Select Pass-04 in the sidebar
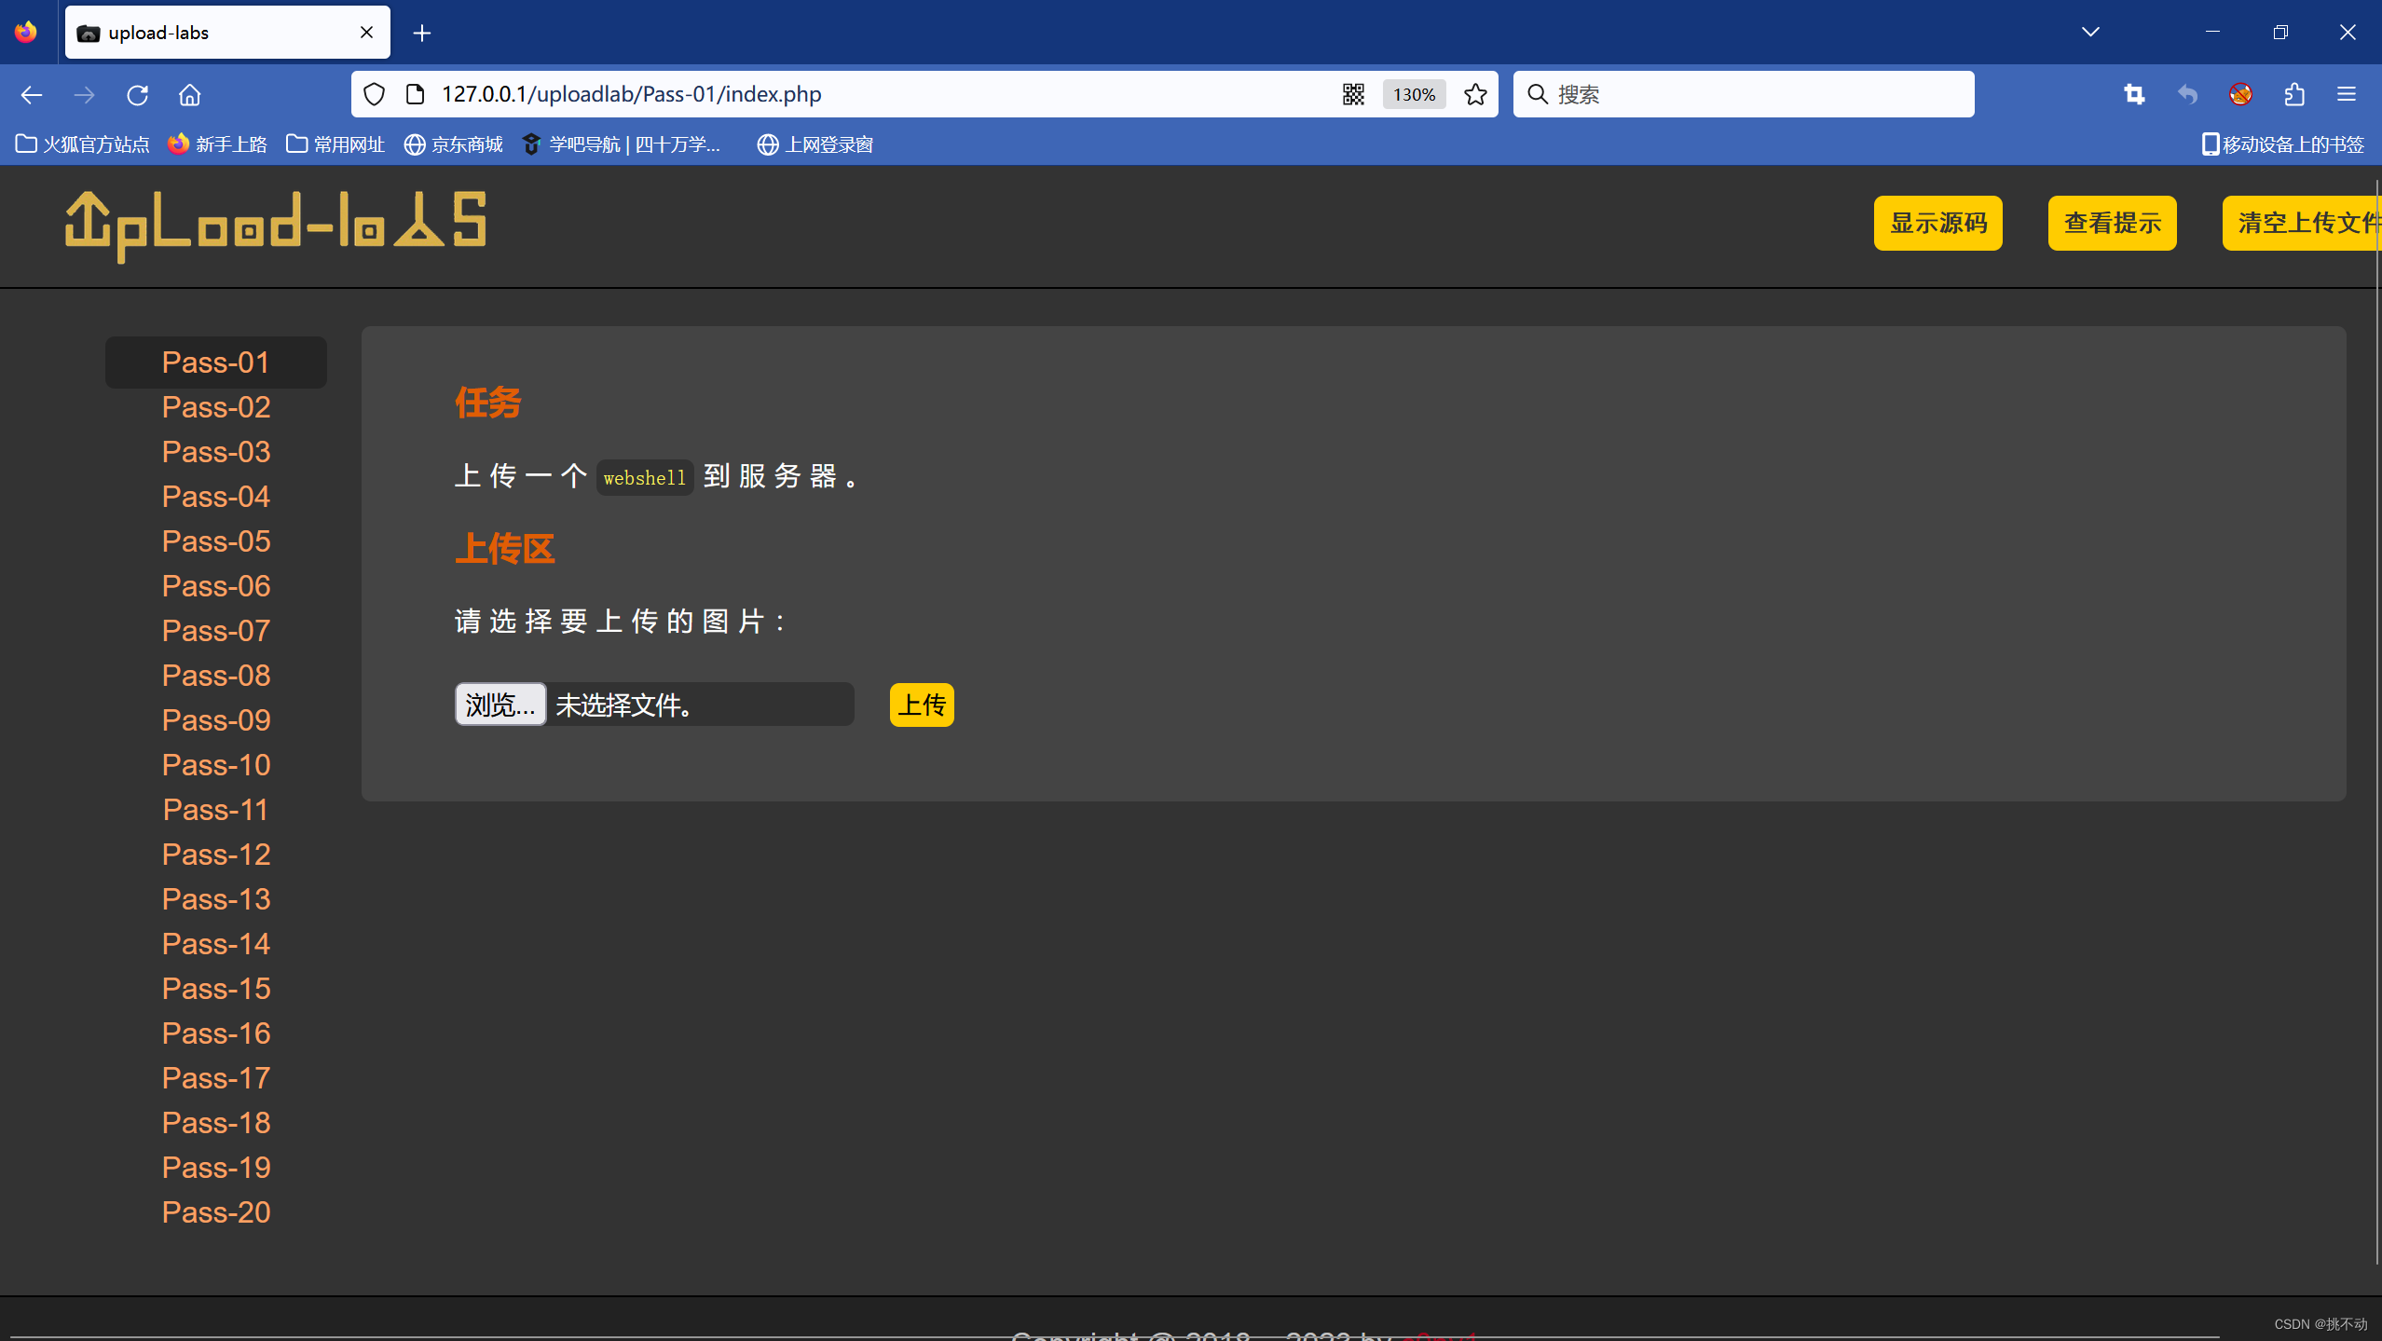Image resolution: width=2382 pixels, height=1341 pixels. click(x=216, y=497)
